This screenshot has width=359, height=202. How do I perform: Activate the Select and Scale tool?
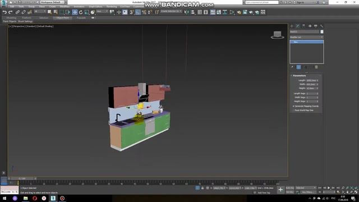(86, 12)
